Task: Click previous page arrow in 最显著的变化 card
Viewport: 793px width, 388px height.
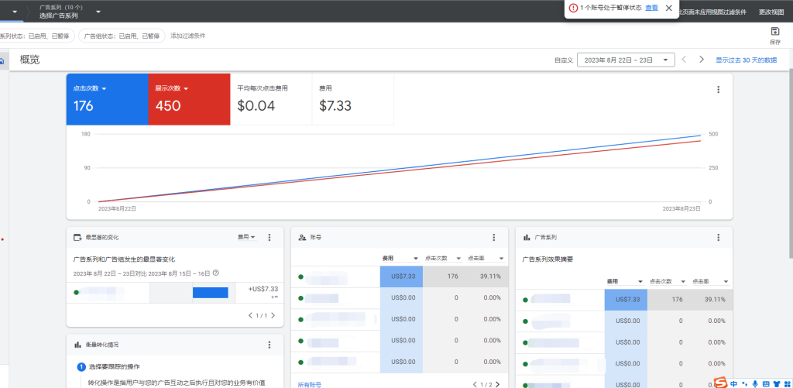Action: (x=250, y=316)
